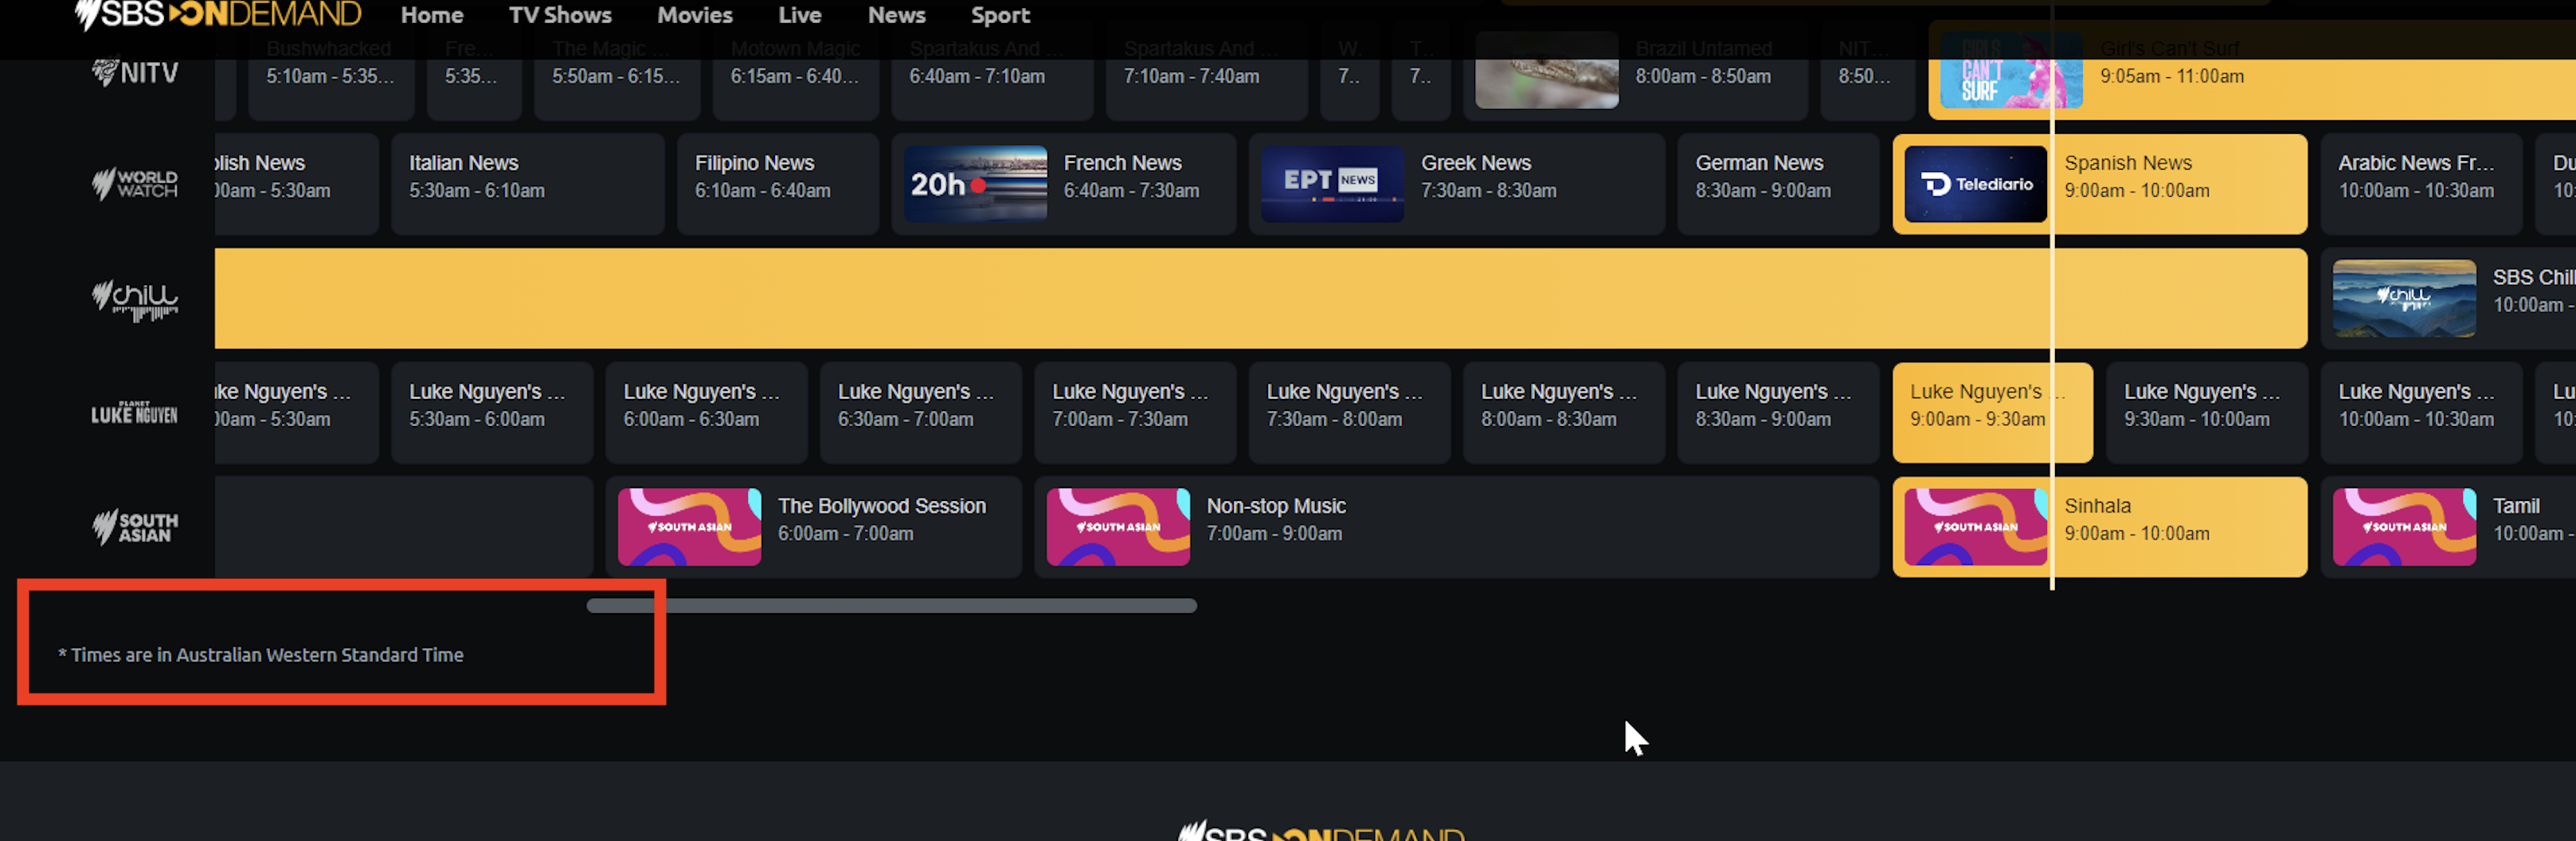Open the Live menu item
2576x841 pixels.
(x=800, y=15)
